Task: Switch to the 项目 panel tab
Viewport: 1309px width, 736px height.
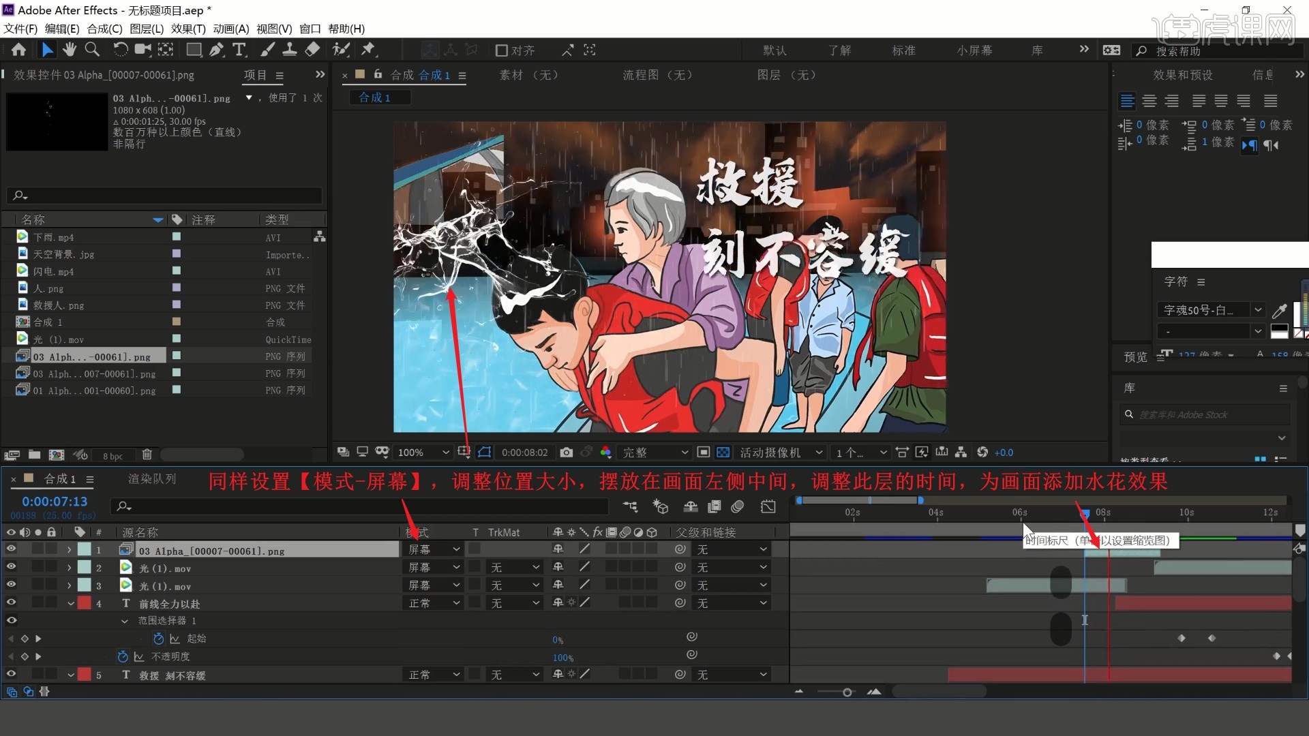Action: click(x=255, y=75)
